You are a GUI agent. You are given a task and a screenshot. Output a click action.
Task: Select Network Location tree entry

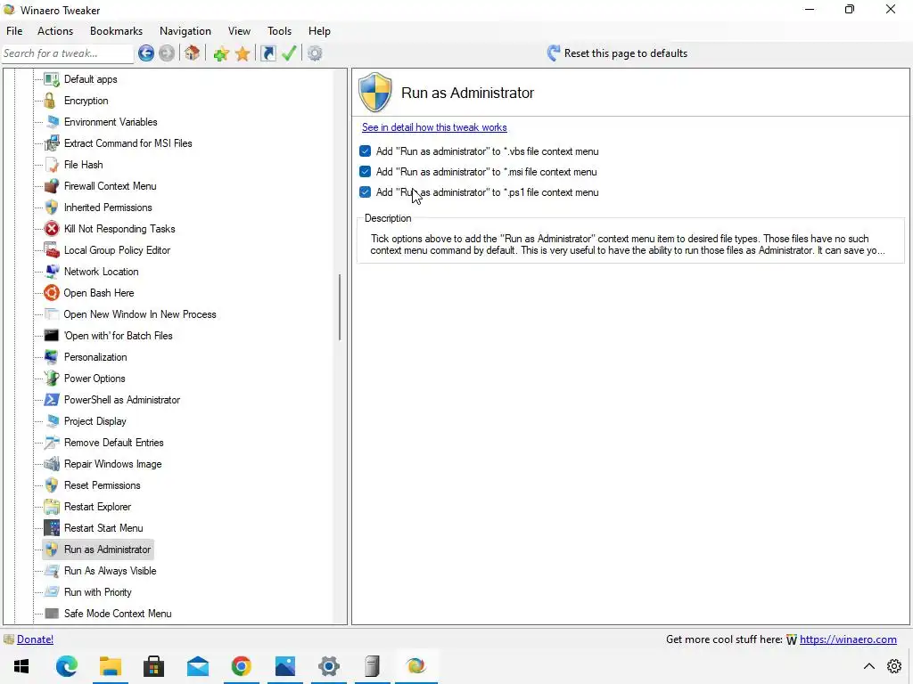(x=102, y=272)
